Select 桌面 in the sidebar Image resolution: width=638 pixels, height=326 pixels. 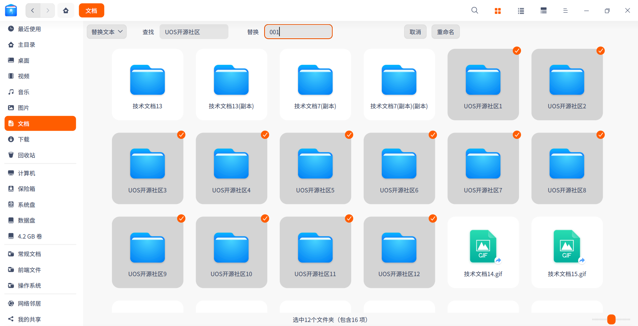pos(40,60)
